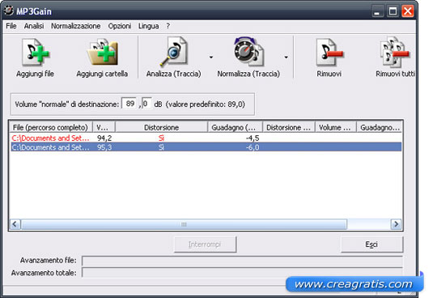
Task: Click the Avanzamento totale progress bar
Action: [x=242, y=273]
